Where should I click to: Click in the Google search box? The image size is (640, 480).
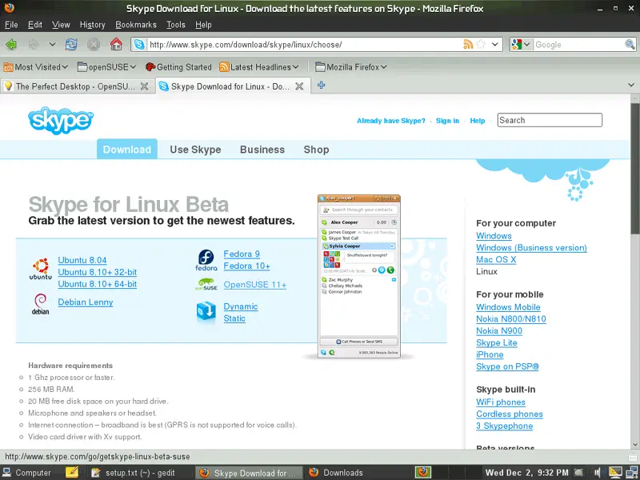579,45
